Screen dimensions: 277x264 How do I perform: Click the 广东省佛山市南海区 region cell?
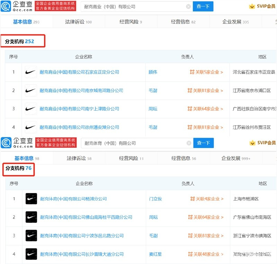coord(252,217)
